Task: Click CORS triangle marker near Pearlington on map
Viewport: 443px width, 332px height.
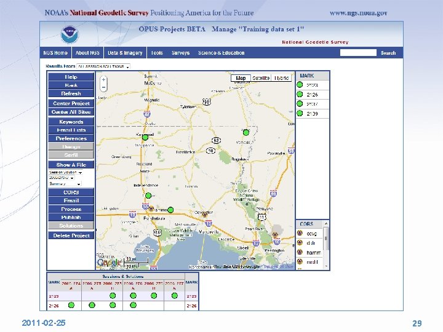Action: (274, 234)
